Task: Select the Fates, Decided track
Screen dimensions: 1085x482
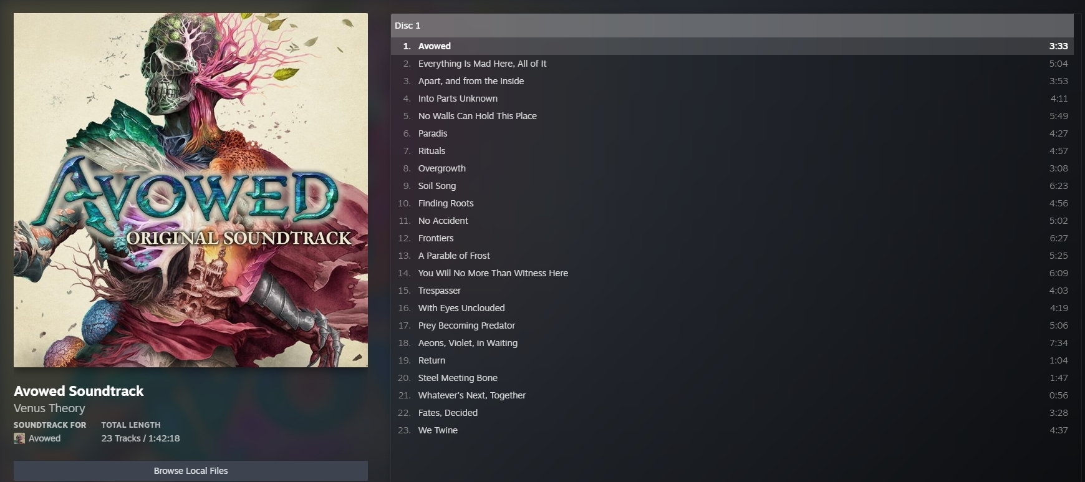Action: tap(732, 413)
